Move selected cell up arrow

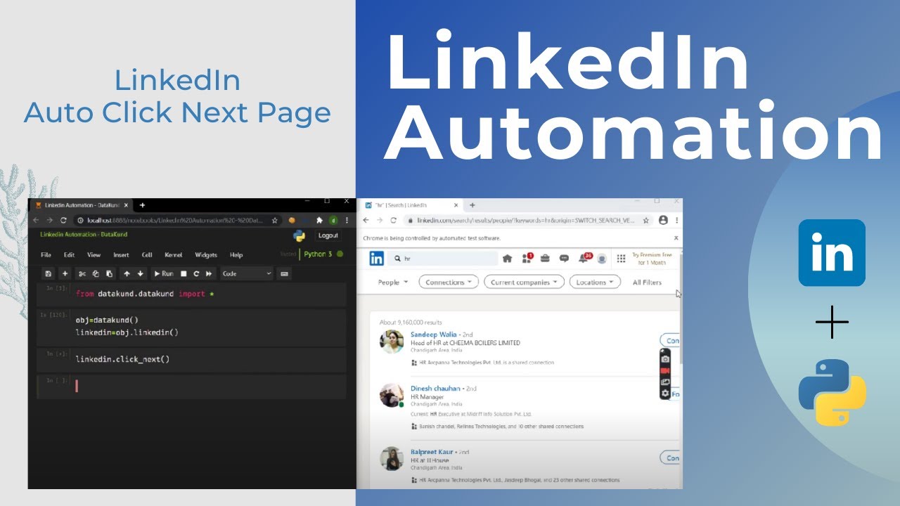click(x=127, y=273)
